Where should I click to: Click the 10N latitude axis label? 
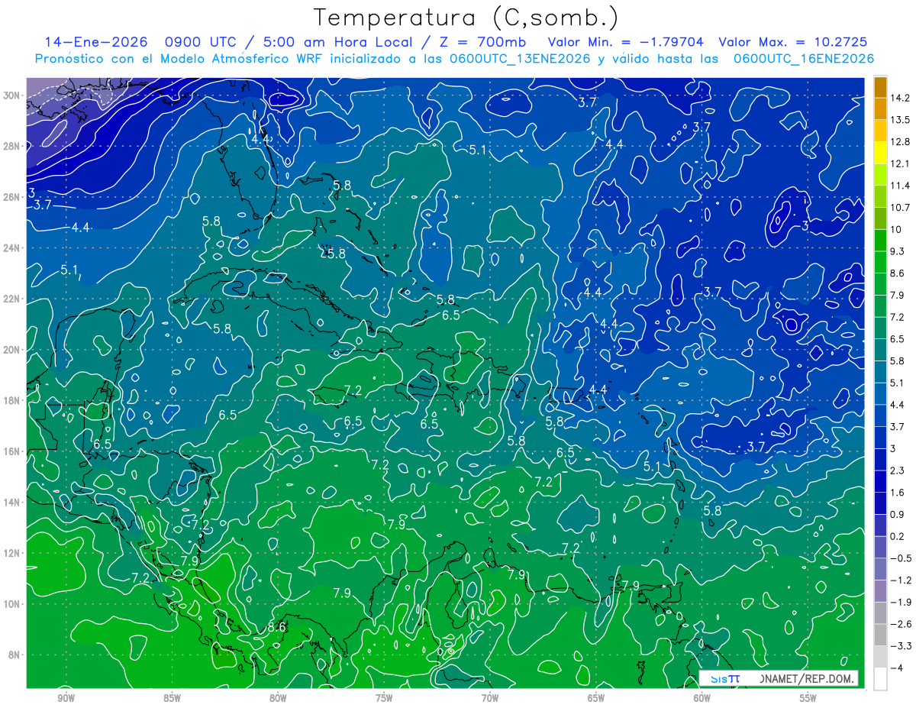point(13,604)
